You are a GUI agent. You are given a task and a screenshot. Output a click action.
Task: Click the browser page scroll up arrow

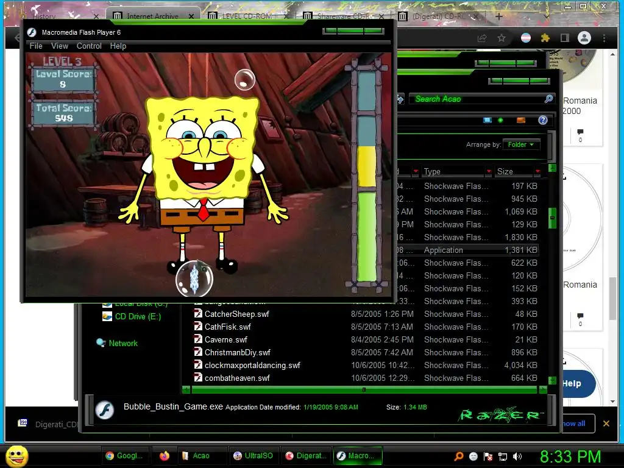pyautogui.click(x=613, y=54)
